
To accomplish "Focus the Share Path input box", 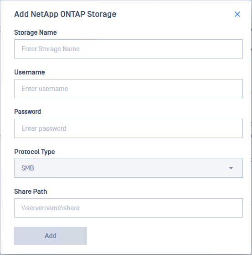I will tap(129, 208).
